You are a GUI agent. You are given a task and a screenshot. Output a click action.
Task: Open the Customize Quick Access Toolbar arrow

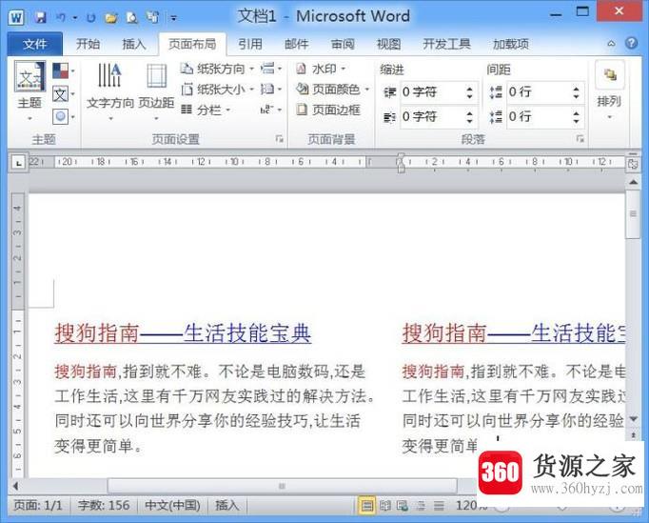pyautogui.click(x=174, y=18)
